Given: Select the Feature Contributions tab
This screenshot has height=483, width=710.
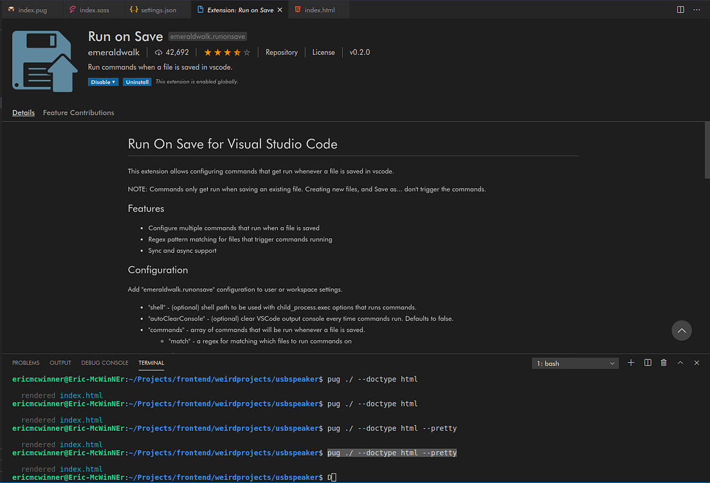Looking at the screenshot, I should coord(78,113).
